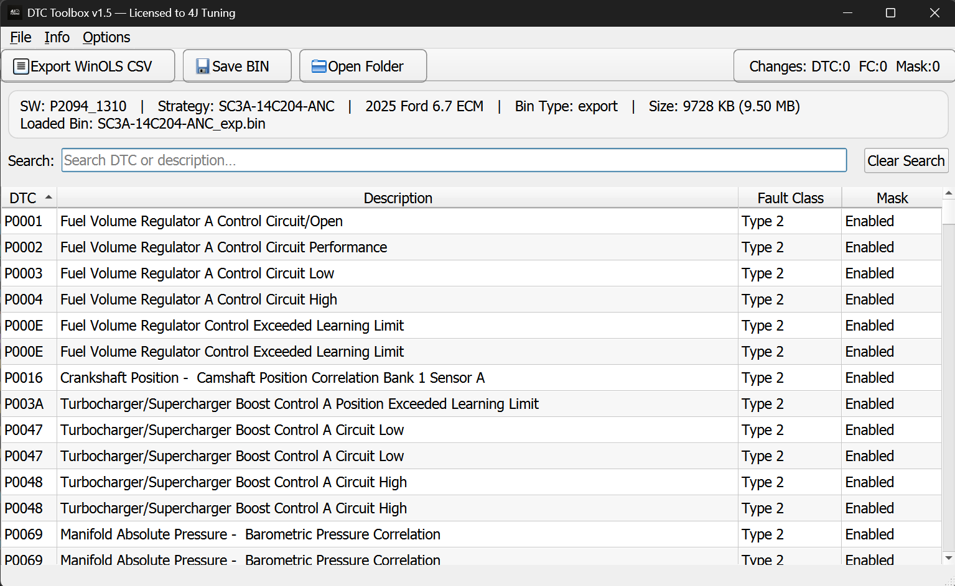Screen dimensions: 955x586
Task: Maximize the DTC Toolbox window
Action: (x=890, y=13)
